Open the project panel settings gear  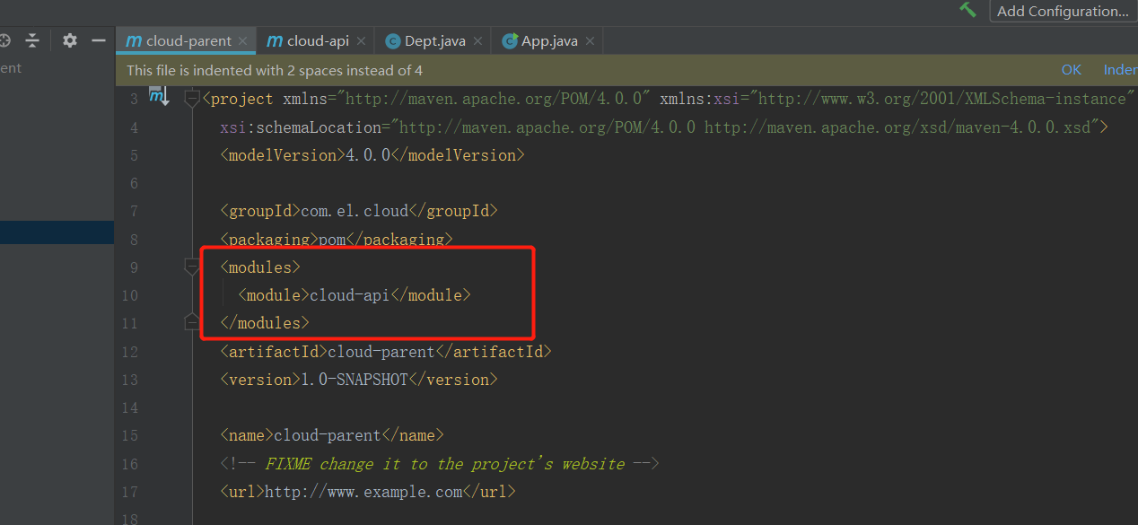70,40
